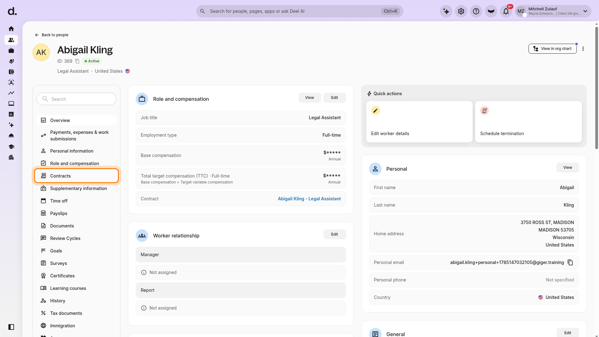The height and width of the screenshot is (337, 599).
Task: Open Supplementary information section
Action: 76,188
